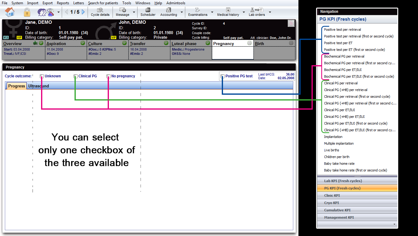Screen dimensions: 418x236
Task: Click green check on Aspiration tab
Action: coord(83,43)
